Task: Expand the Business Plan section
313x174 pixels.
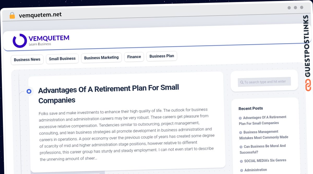Action: click(x=162, y=56)
